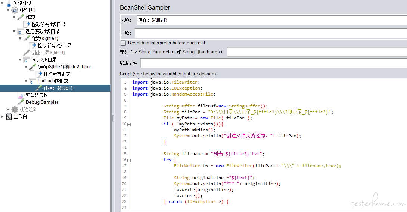Collapse the ${title2}.html sampler node
407x212 pixels.
click(26, 67)
